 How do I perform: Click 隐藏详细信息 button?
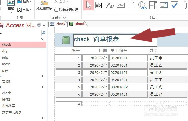coord(66,10)
